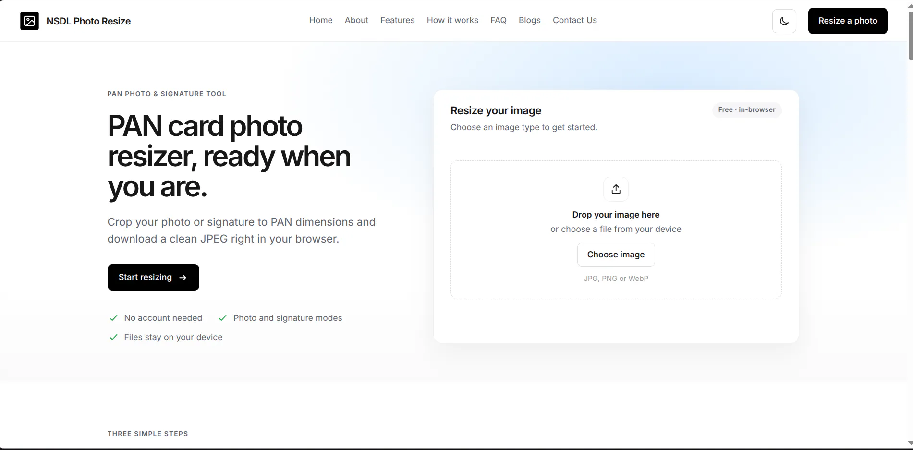The height and width of the screenshot is (450, 913).
Task: Click the NSDL Photo Resize brand name
Action: coord(88,21)
